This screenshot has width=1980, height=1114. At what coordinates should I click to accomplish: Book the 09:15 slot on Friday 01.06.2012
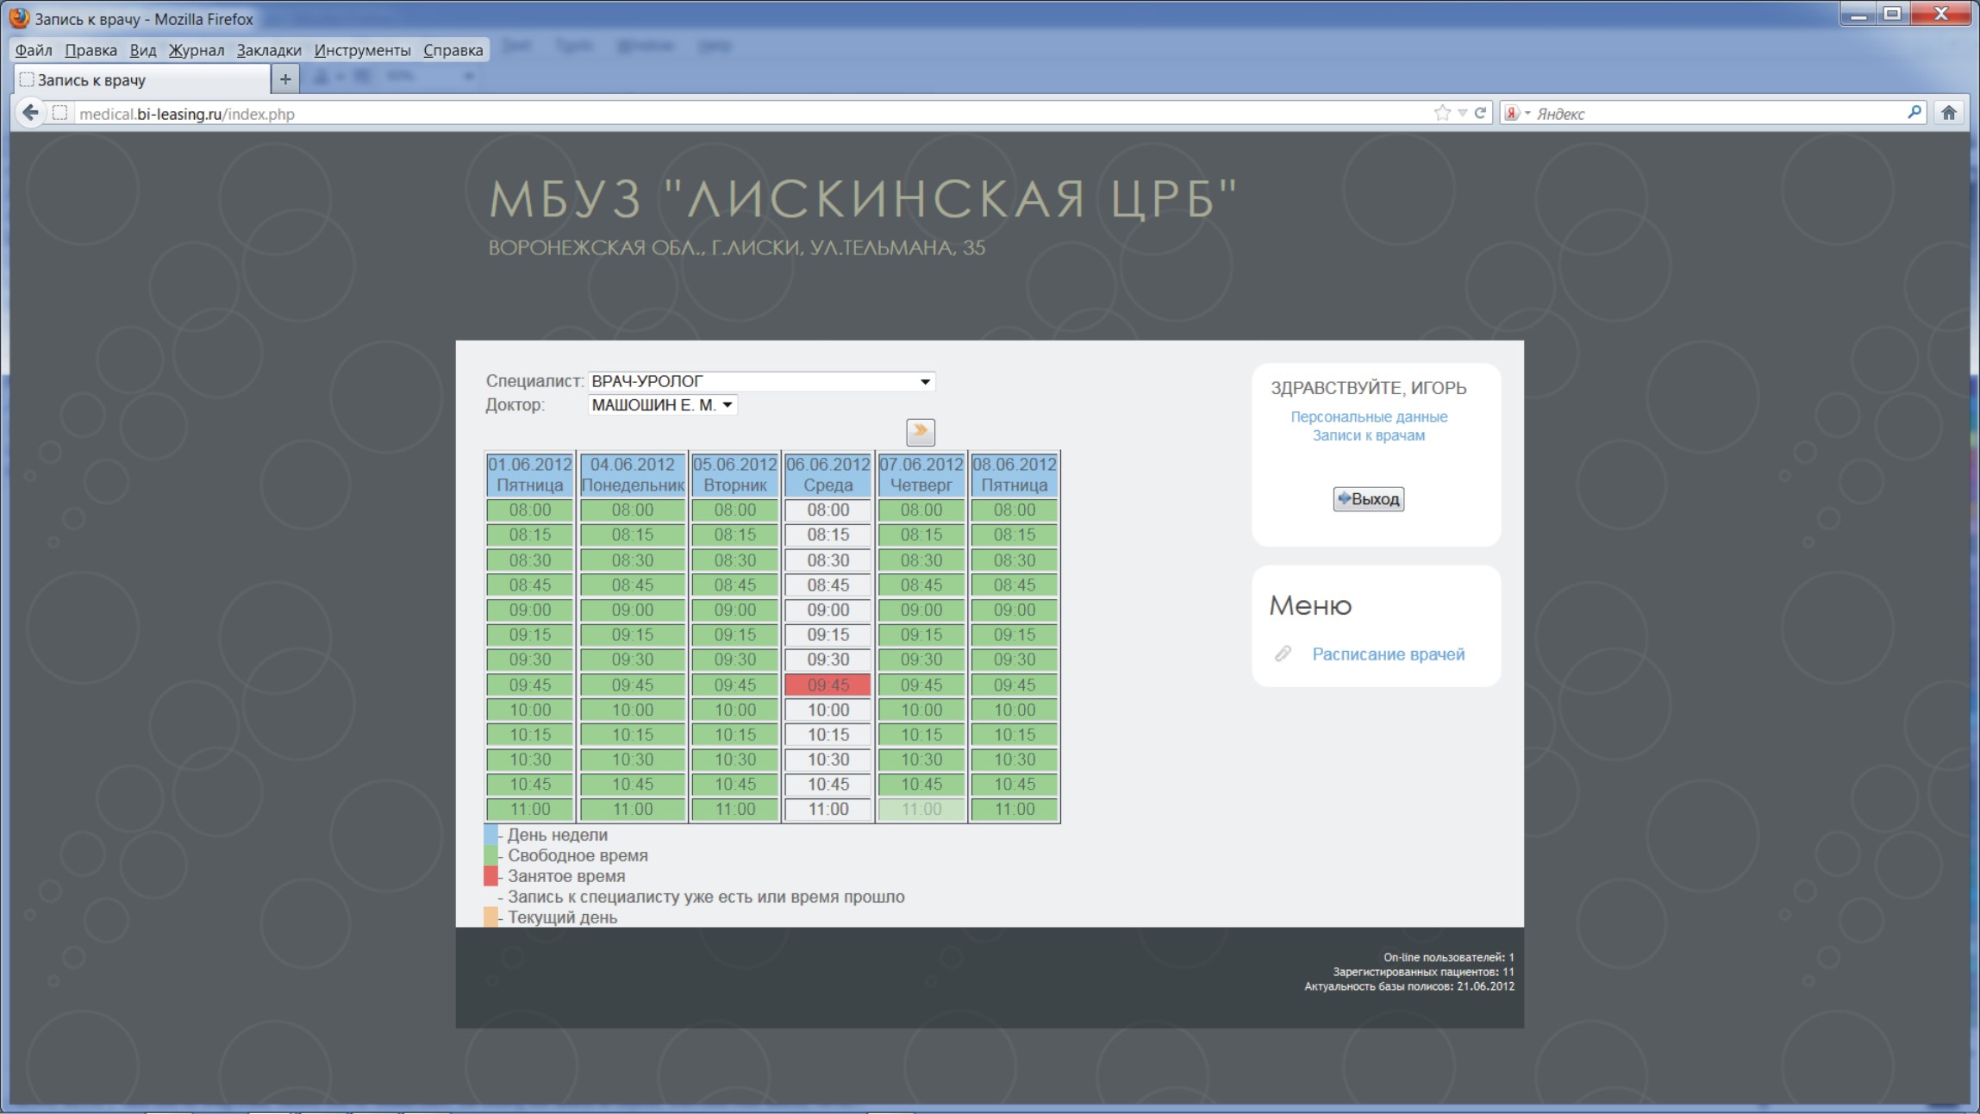pyautogui.click(x=529, y=635)
